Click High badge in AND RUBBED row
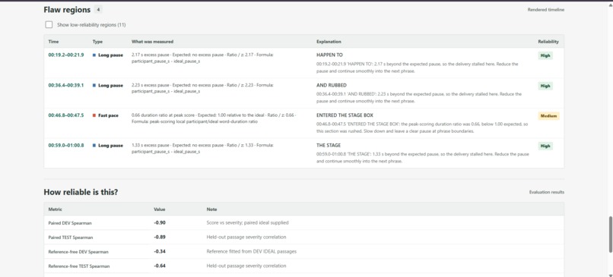This screenshot has width=613, height=277. (x=545, y=86)
